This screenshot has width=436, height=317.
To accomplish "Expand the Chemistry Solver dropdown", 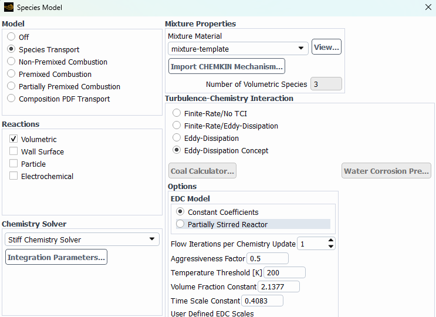I will [152, 240].
